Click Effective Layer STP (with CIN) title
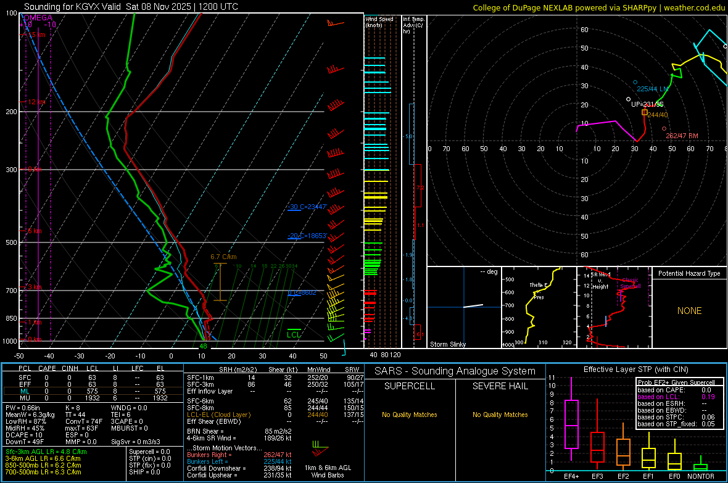 tap(635, 369)
